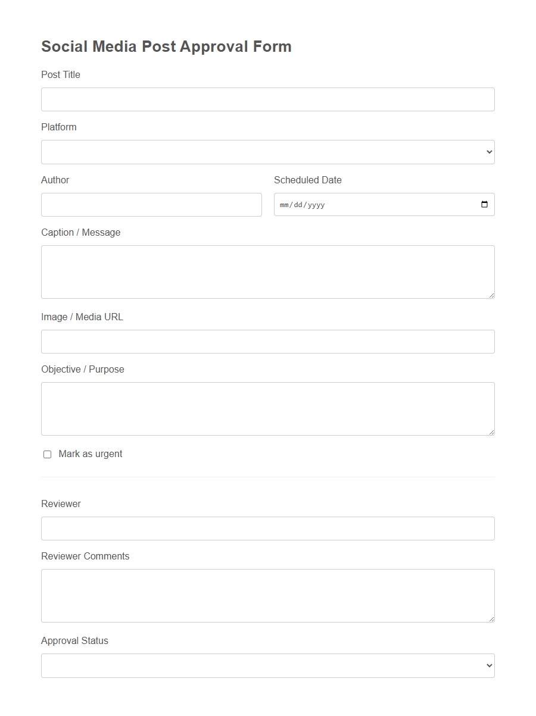Enable the Mark as urgent checkbox

coord(47,454)
